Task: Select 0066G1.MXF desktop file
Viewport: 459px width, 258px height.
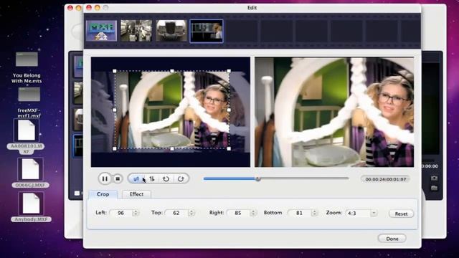Action: (30, 173)
